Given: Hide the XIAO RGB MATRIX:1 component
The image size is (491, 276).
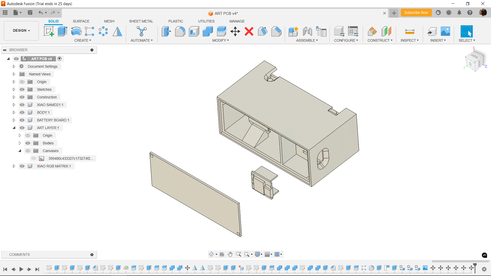Looking at the screenshot, I should [22, 166].
